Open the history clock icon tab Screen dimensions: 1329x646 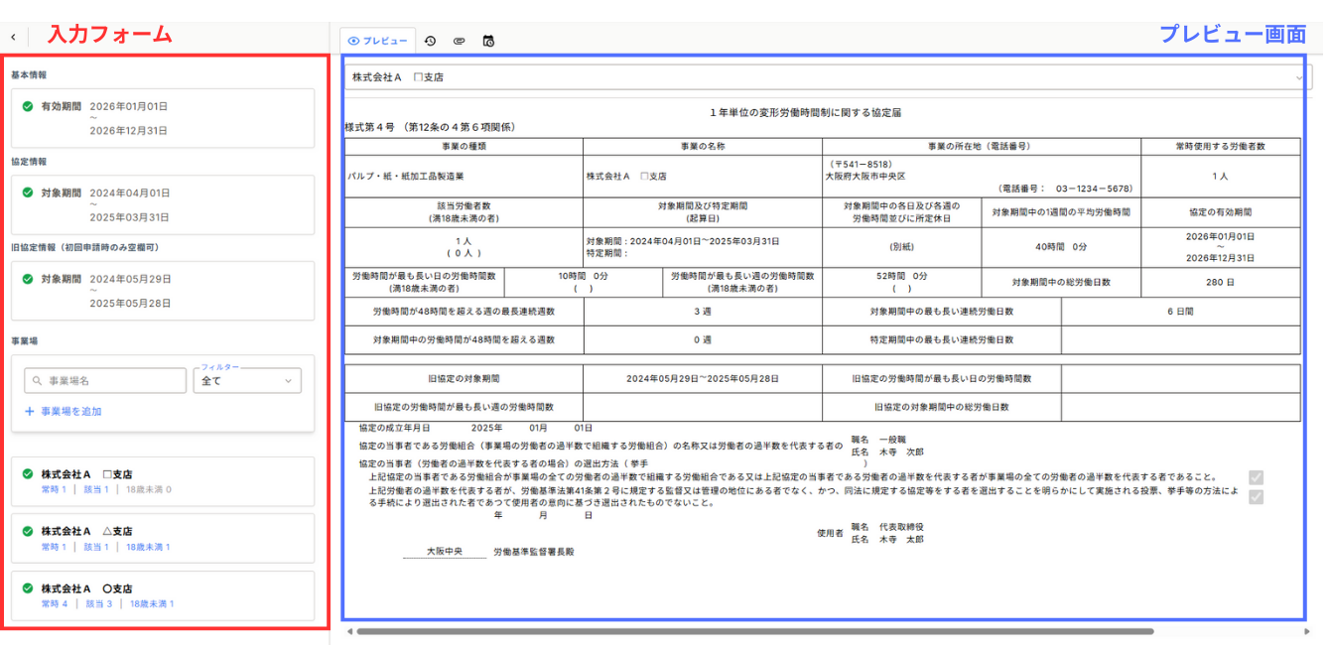point(430,41)
